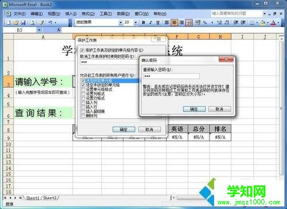Click the Increase Decimal icon
Screen dimensions: 287x209
point(219,22)
